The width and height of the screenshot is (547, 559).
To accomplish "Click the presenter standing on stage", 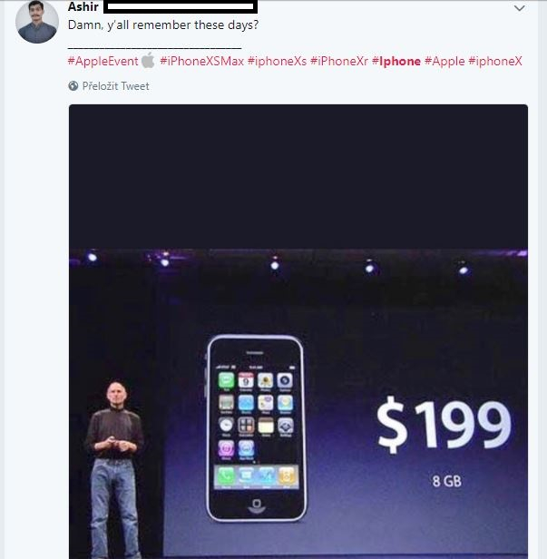I will (x=114, y=470).
